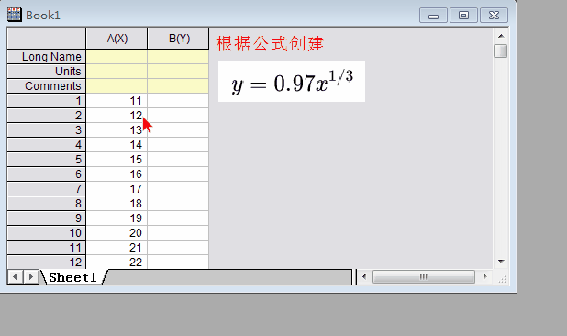
Task: Click the Comments row label
Action: click(46, 86)
